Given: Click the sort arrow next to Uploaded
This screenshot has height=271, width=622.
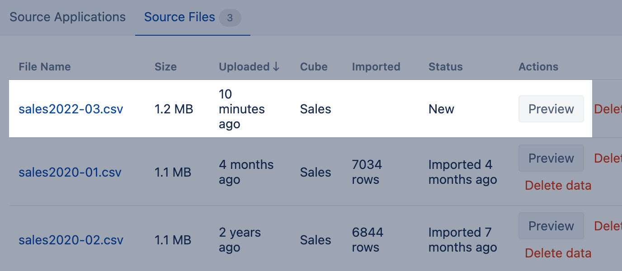Looking at the screenshot, I should 276,66.
